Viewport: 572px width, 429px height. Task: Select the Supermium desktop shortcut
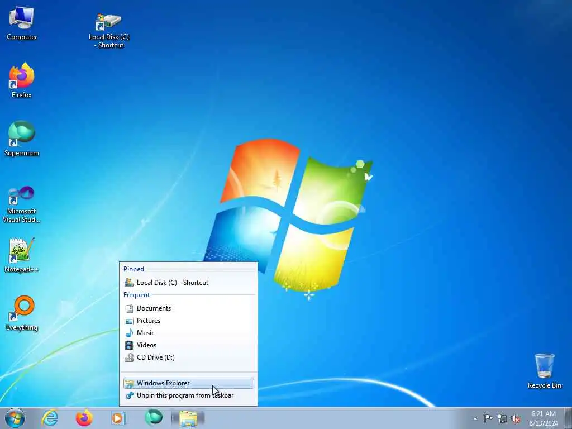pos(22,139)
